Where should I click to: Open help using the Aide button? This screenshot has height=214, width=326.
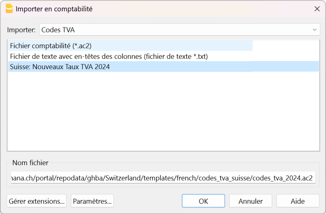(298, 201)
